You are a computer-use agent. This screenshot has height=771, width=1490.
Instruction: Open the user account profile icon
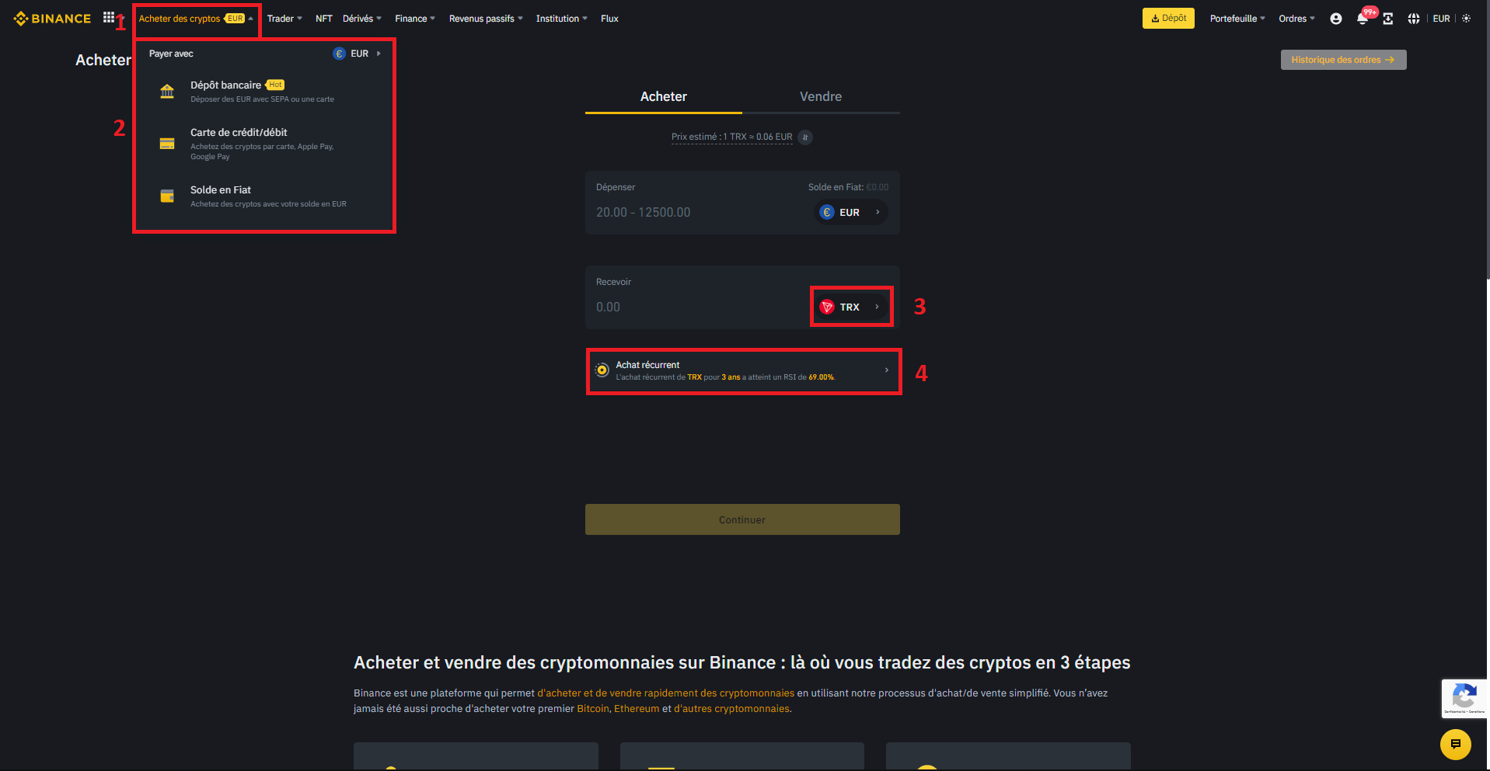1336,19
